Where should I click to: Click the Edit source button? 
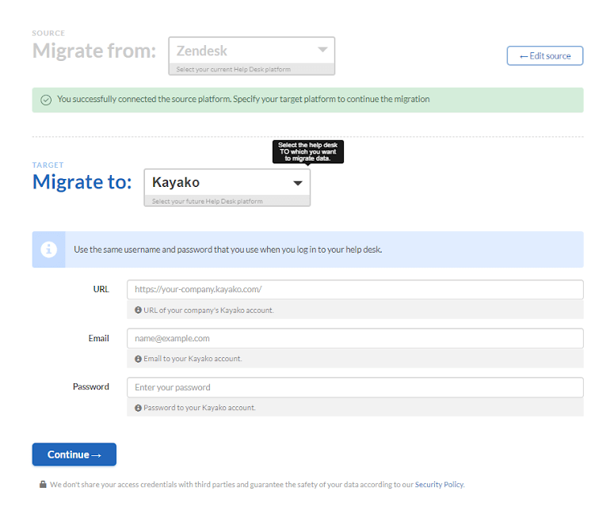545,56
